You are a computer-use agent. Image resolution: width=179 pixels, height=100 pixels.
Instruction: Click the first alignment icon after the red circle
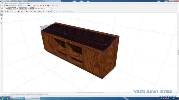[39, 11]
